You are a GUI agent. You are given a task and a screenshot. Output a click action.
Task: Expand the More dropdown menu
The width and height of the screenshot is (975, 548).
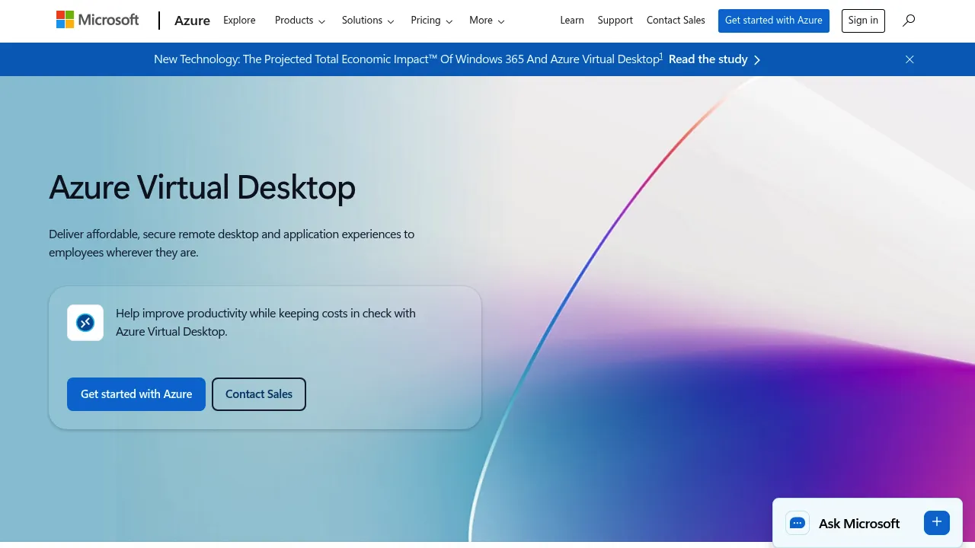click(487, 21)
